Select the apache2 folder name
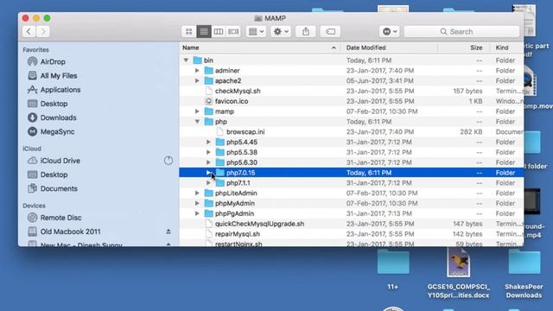553x311 pixels. tap(228, 80)
